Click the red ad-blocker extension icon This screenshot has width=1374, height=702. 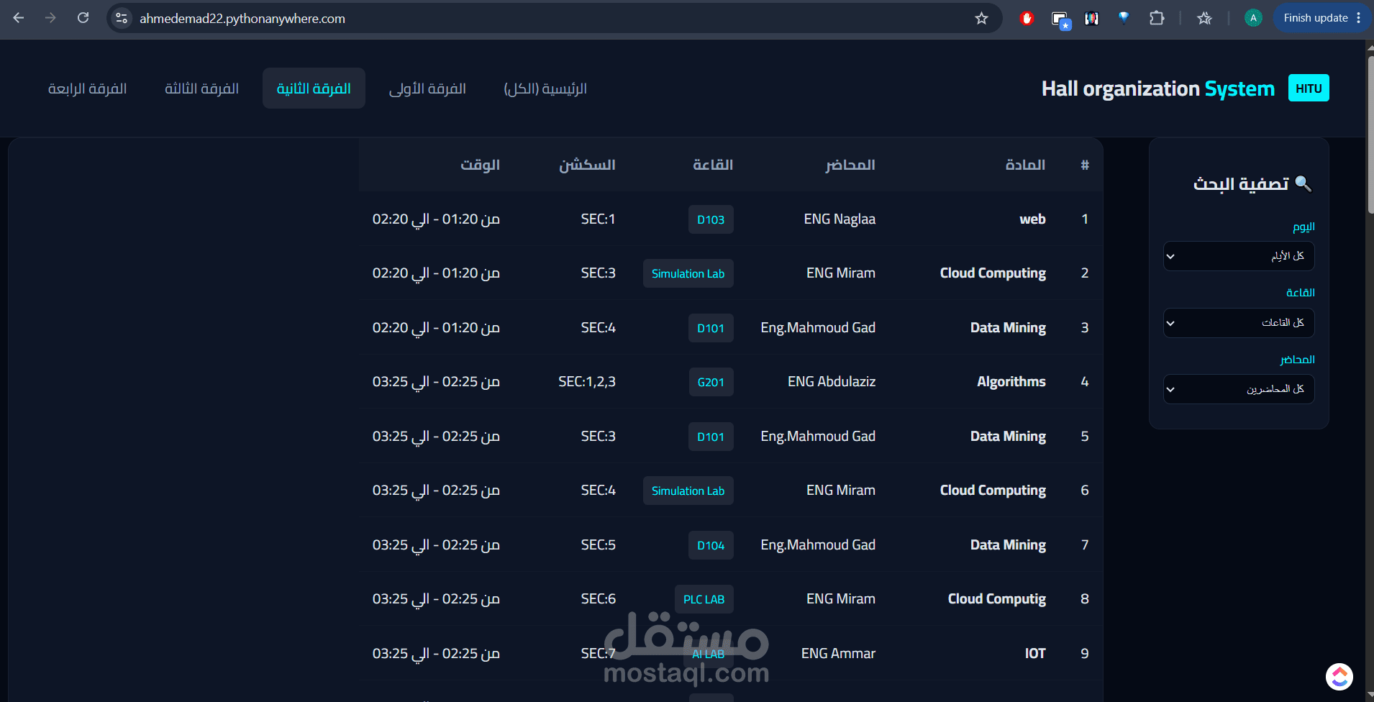click(x=1027, y=18)
